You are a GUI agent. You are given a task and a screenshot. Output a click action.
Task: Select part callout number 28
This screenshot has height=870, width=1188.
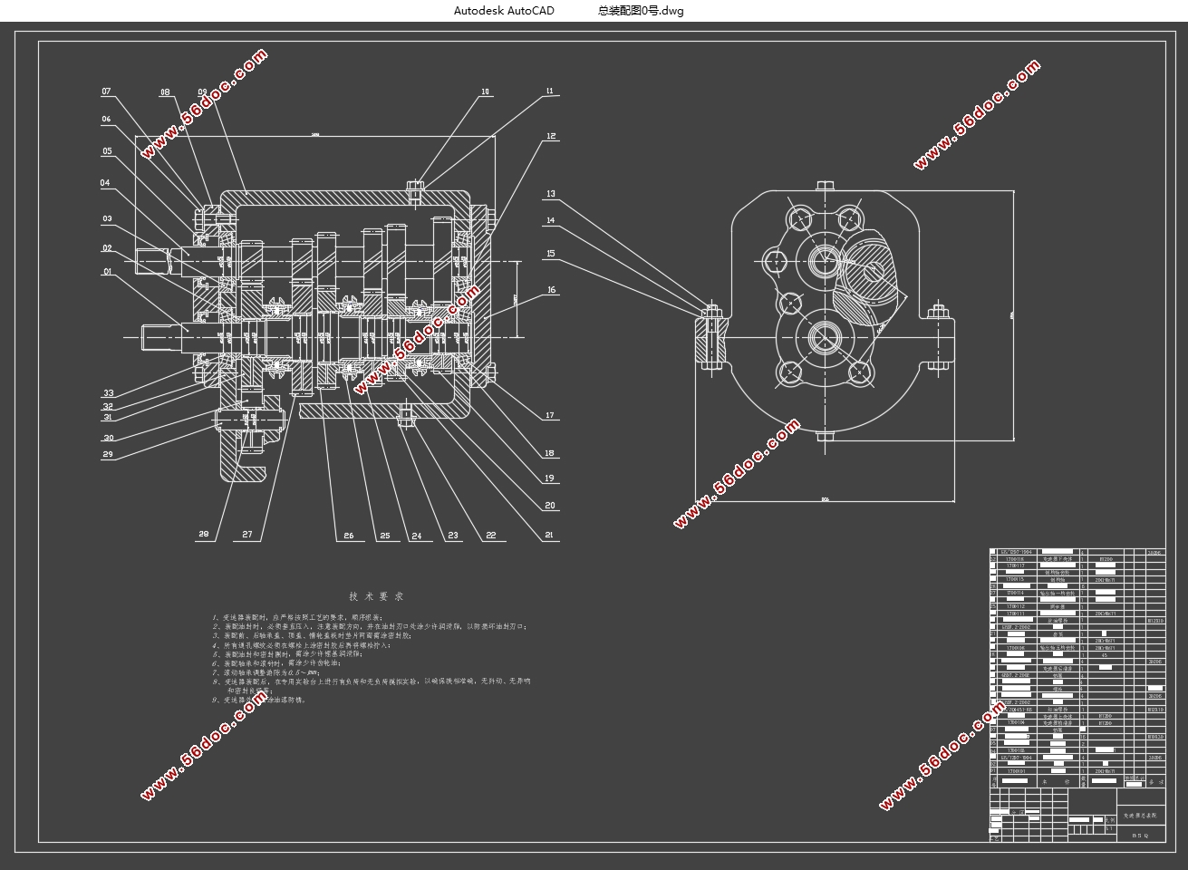pyautogui.click(x=204, y=536)
